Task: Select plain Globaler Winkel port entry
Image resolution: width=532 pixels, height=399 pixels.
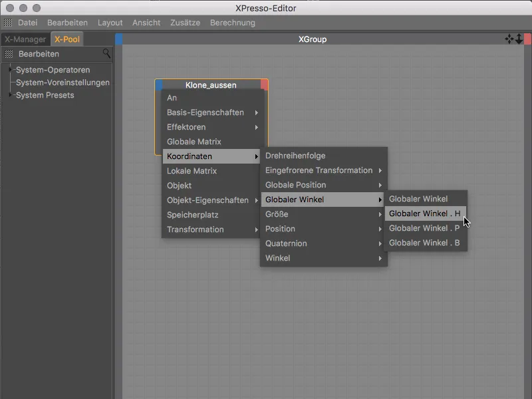Action: (426, 199)
